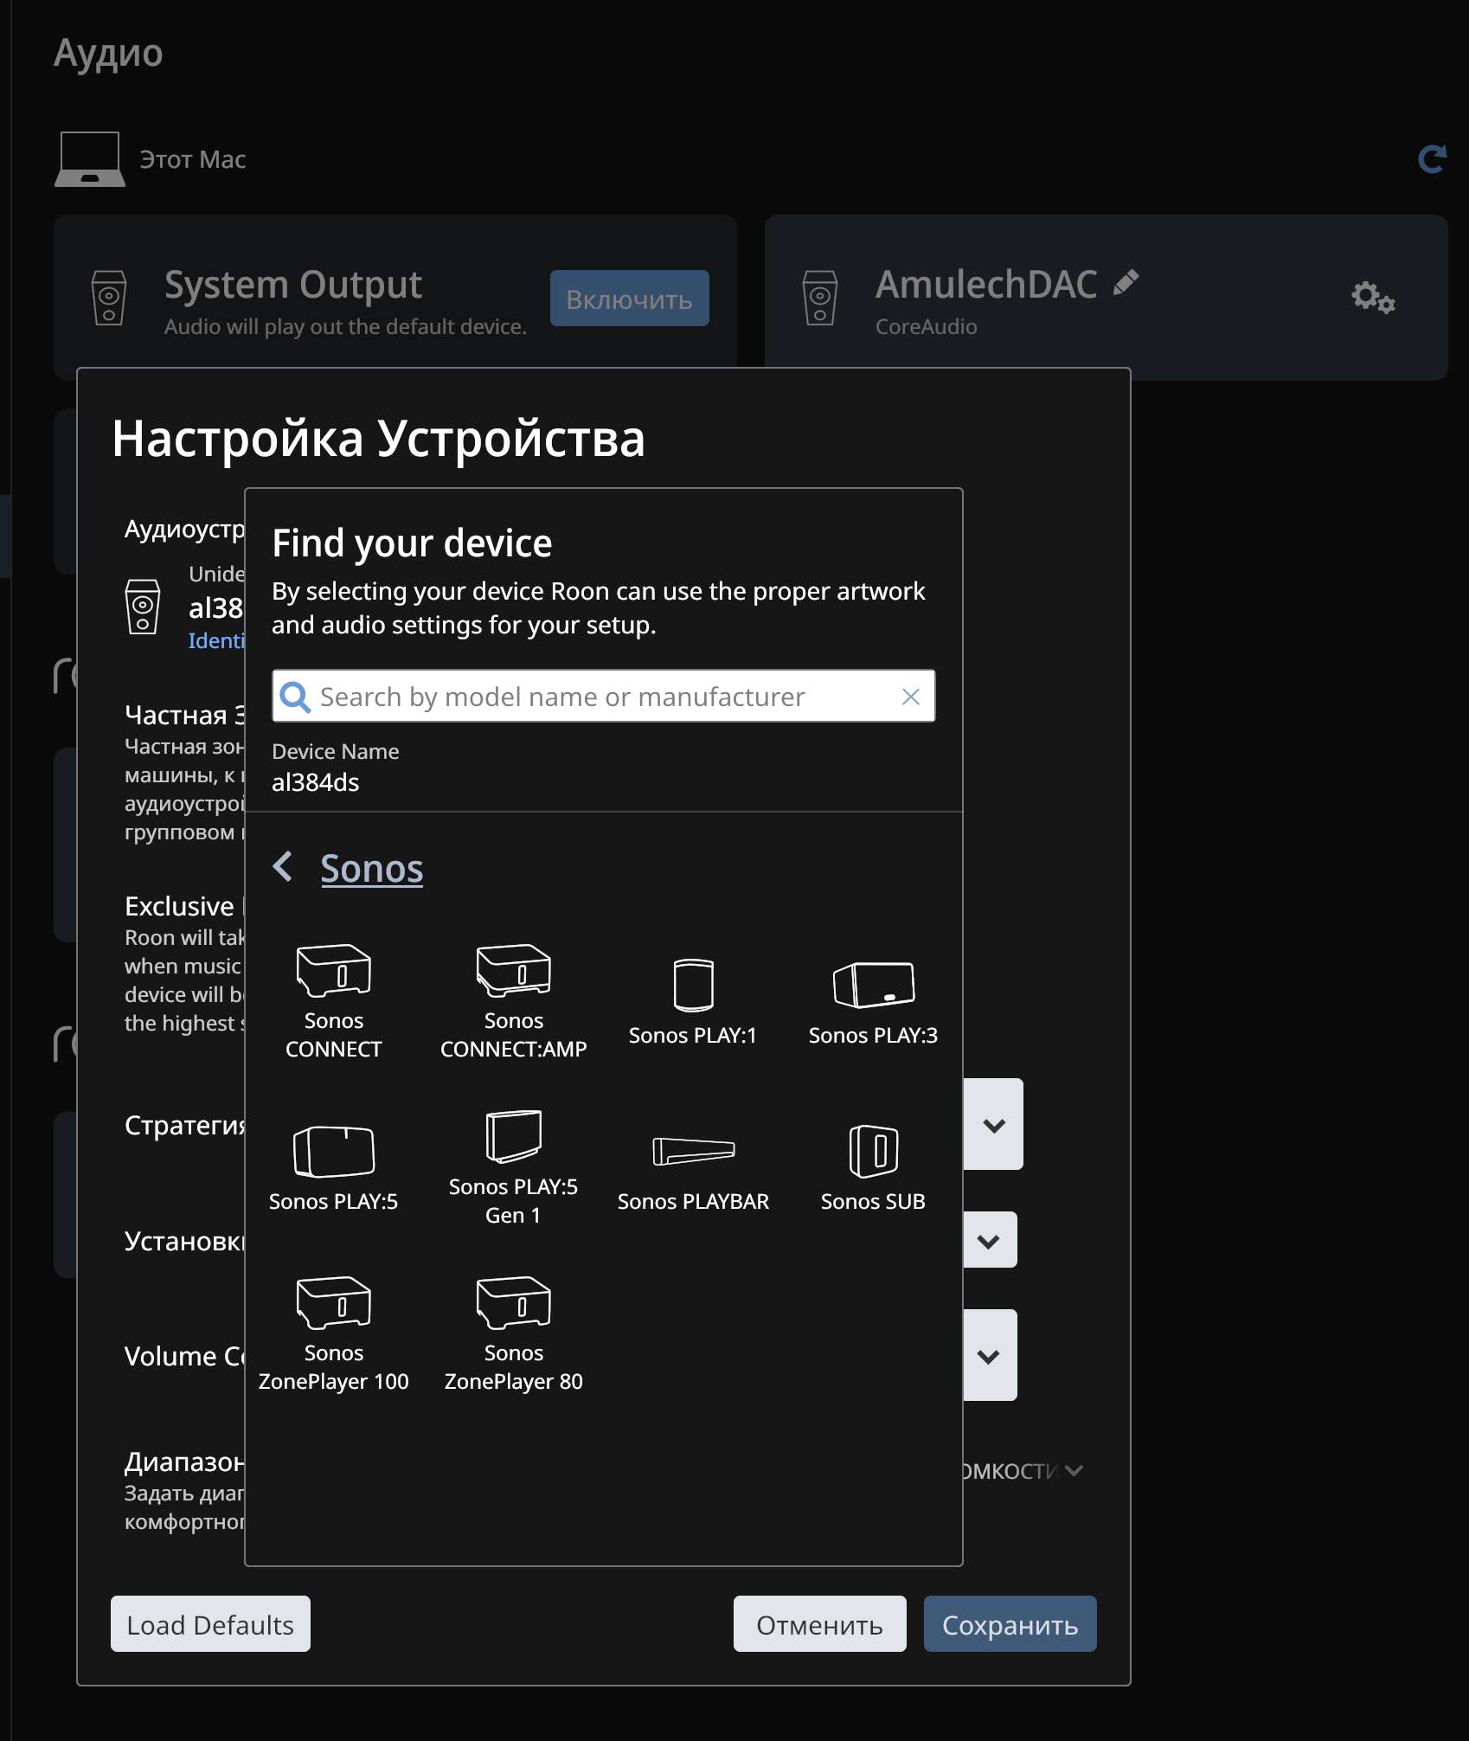Pick the Sonos PLAY:5 speaker icon
This screenshot has width=1469, height=1741.
[x=333, y=1151]
